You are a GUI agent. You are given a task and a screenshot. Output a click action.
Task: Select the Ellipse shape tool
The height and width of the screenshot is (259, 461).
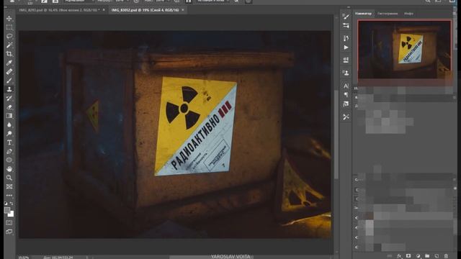tap(9, 160)
